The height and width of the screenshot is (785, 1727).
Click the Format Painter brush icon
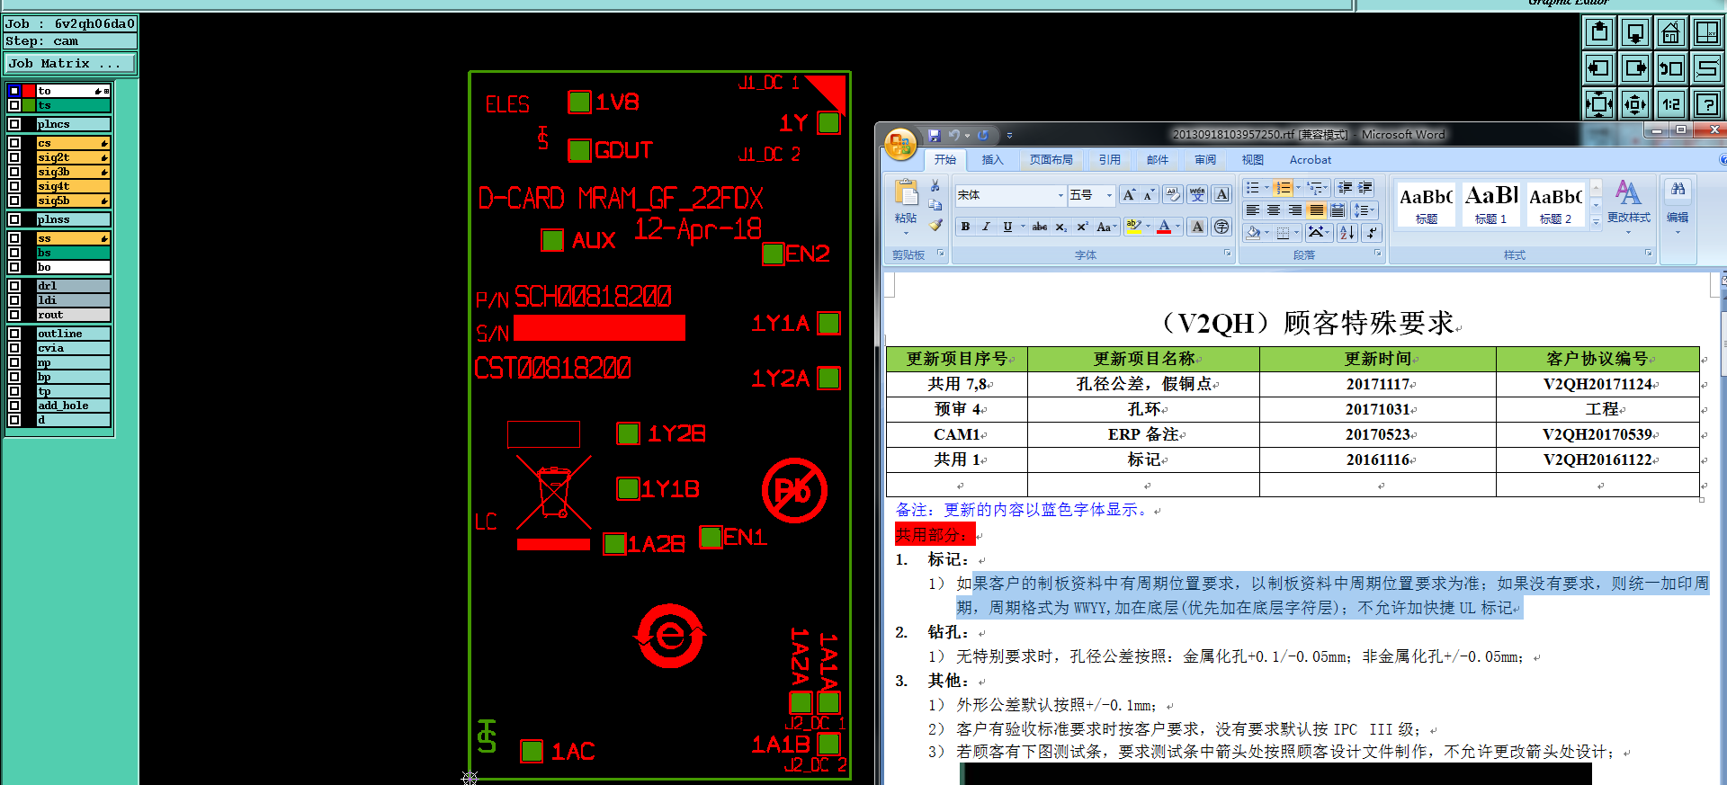[x=935, y=225]
